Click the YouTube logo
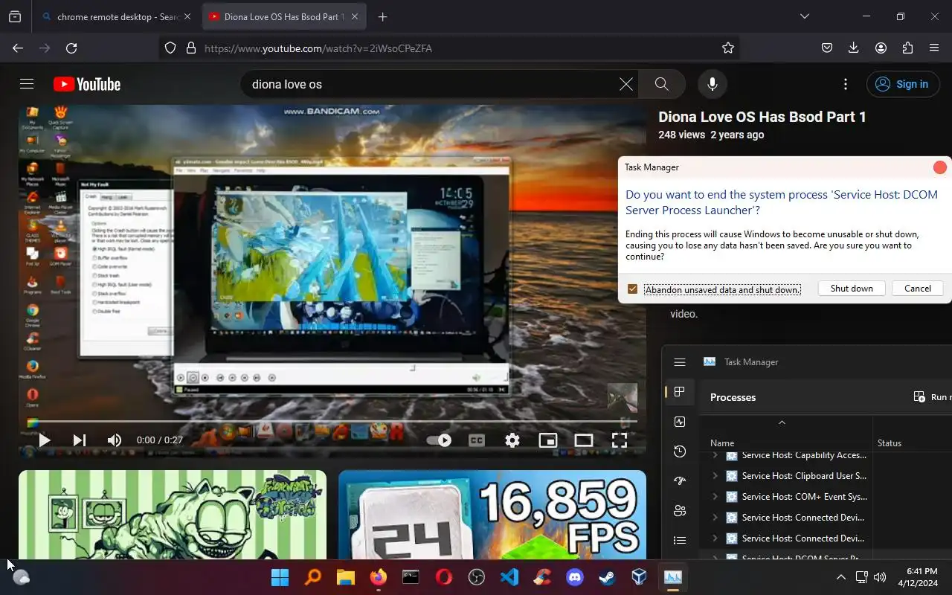 tap(87, 84)
